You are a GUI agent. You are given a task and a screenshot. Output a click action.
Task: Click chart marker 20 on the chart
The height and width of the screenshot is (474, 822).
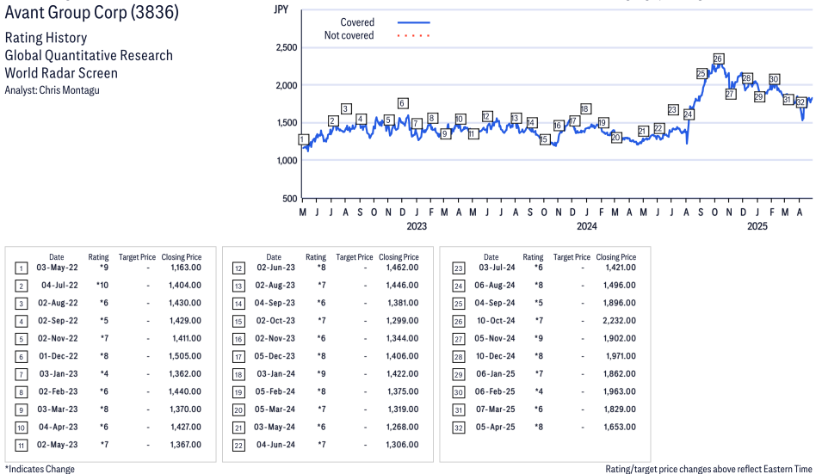[x=616, y=138]
